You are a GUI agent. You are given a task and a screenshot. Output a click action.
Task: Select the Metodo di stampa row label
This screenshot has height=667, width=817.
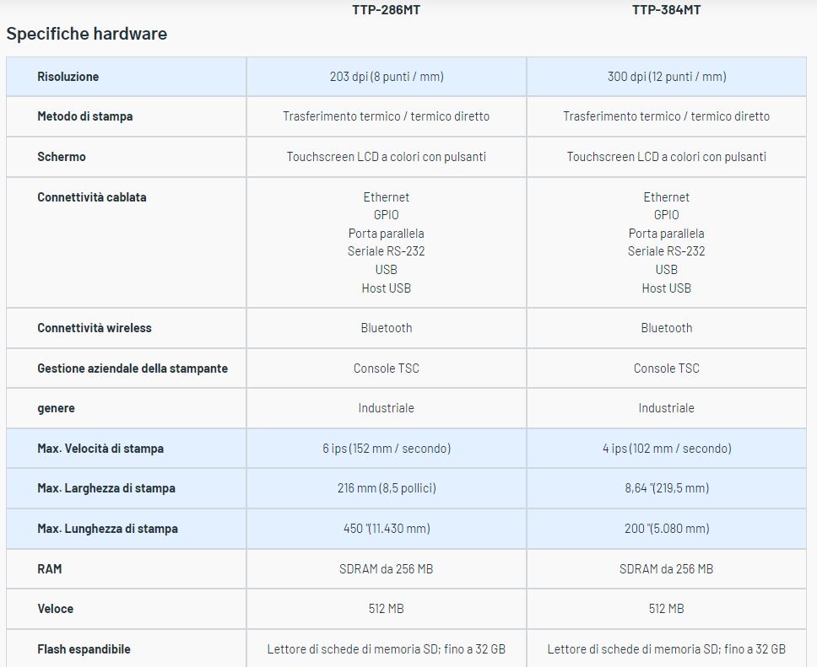[85, 116]
